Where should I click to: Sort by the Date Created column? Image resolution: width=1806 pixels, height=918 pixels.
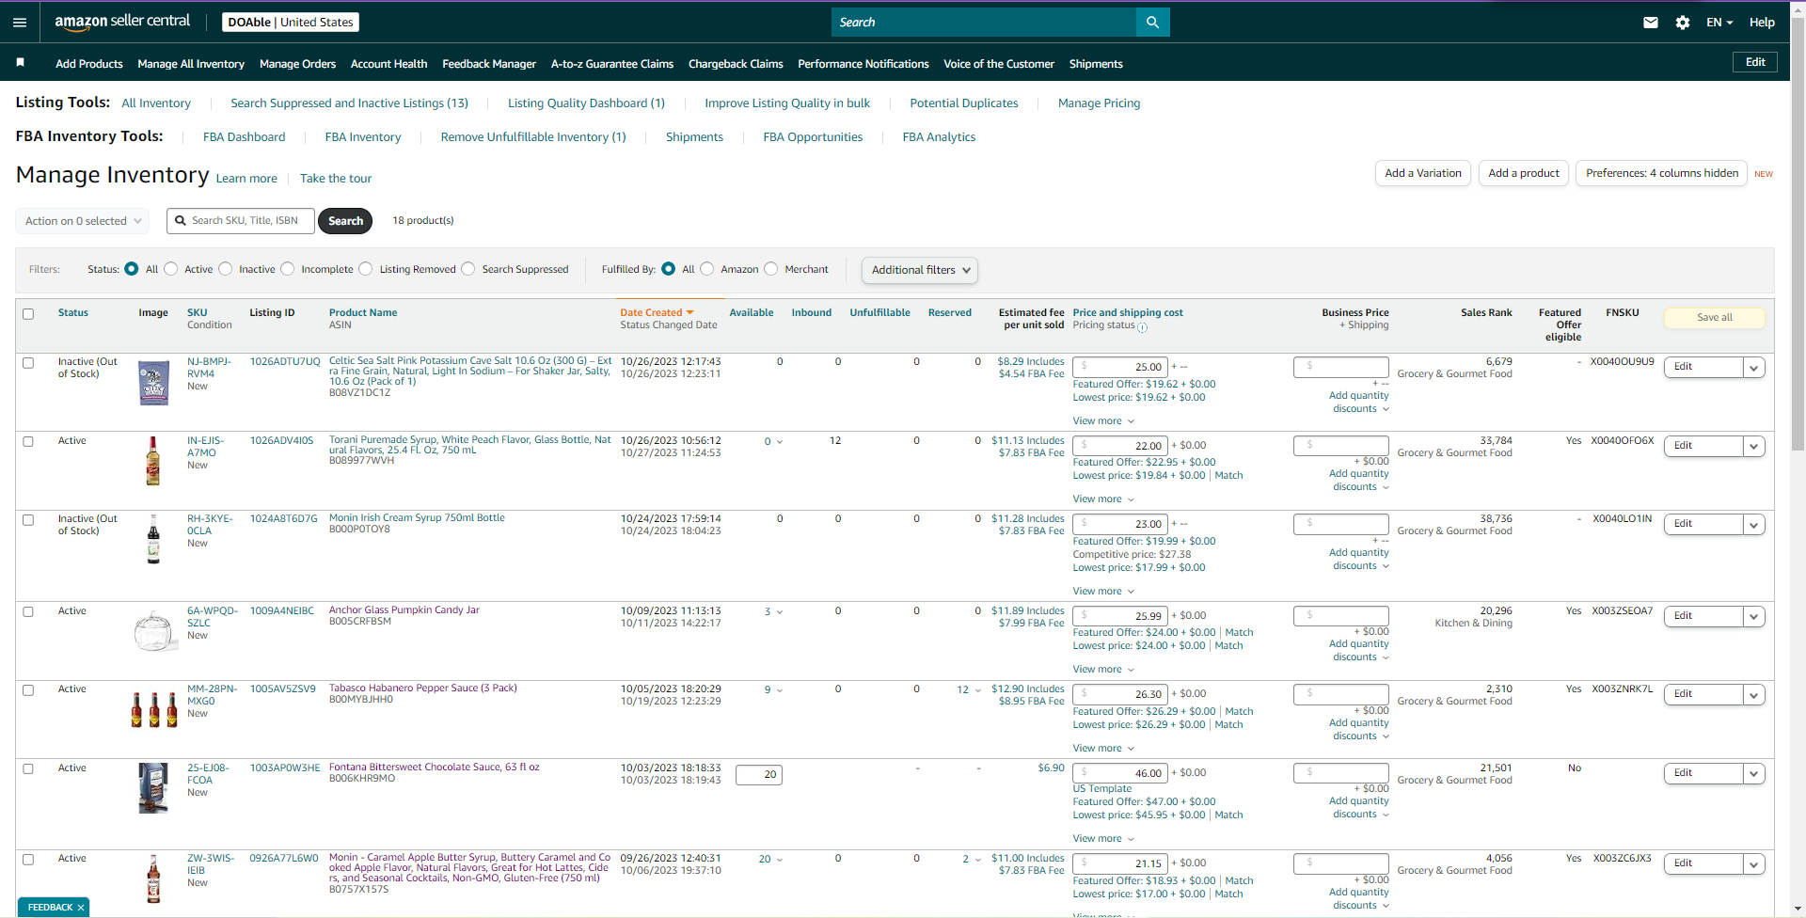tap(657, 313)
